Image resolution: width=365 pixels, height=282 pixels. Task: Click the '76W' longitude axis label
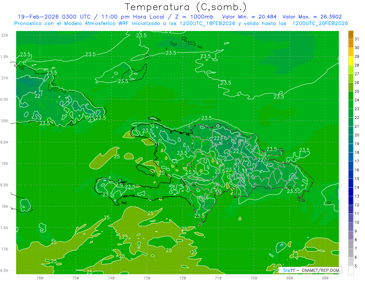point(40,278)
